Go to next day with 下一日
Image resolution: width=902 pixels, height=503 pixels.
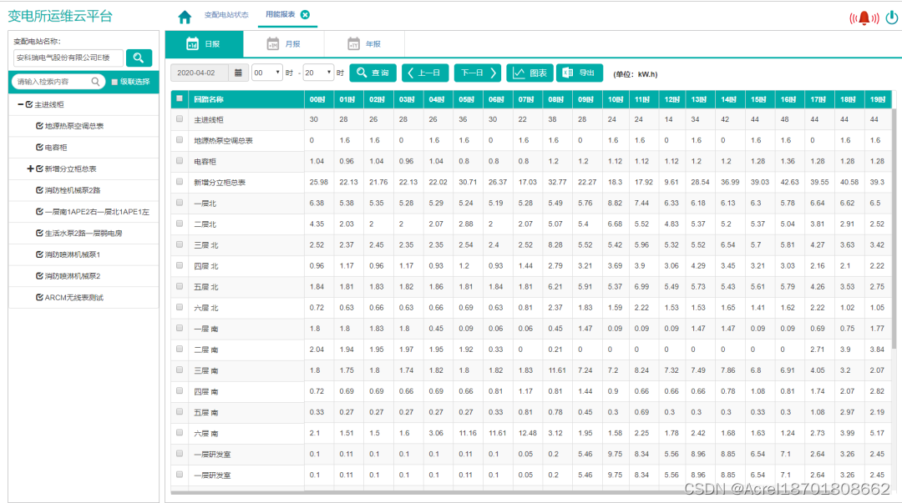pyautogui.click(x=478, y=73)
